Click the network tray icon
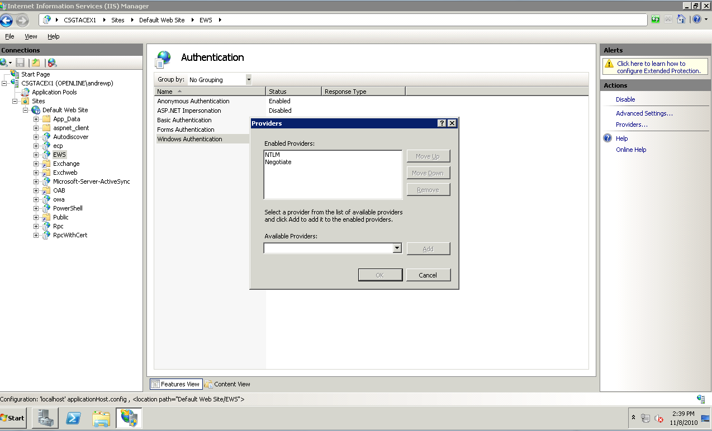 tap(645, 418)
